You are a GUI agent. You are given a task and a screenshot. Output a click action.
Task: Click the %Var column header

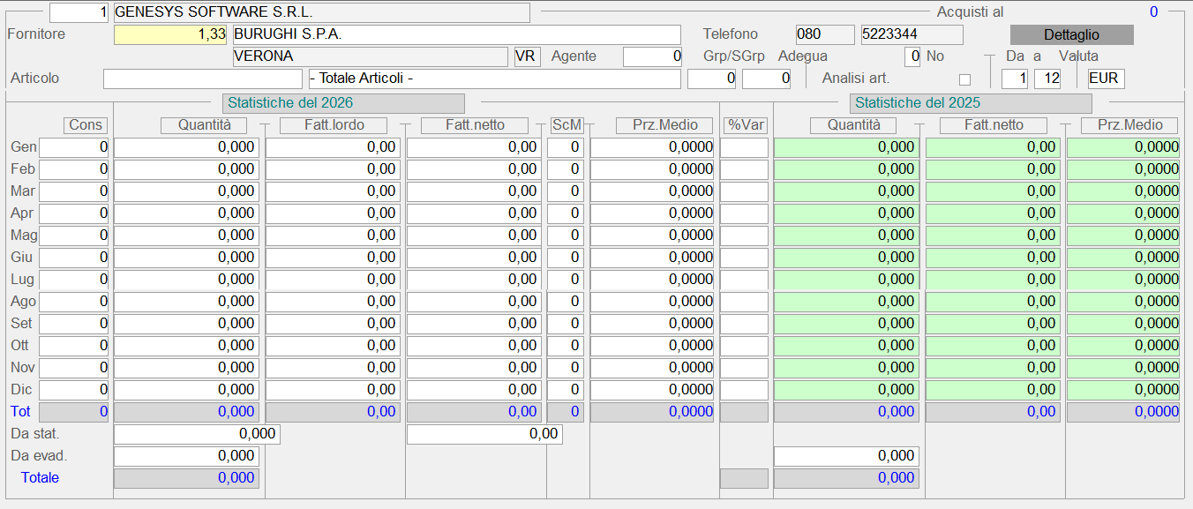tap(745, 125)
